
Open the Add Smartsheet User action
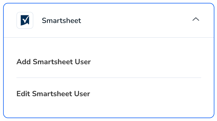click(x=53, y=62)
